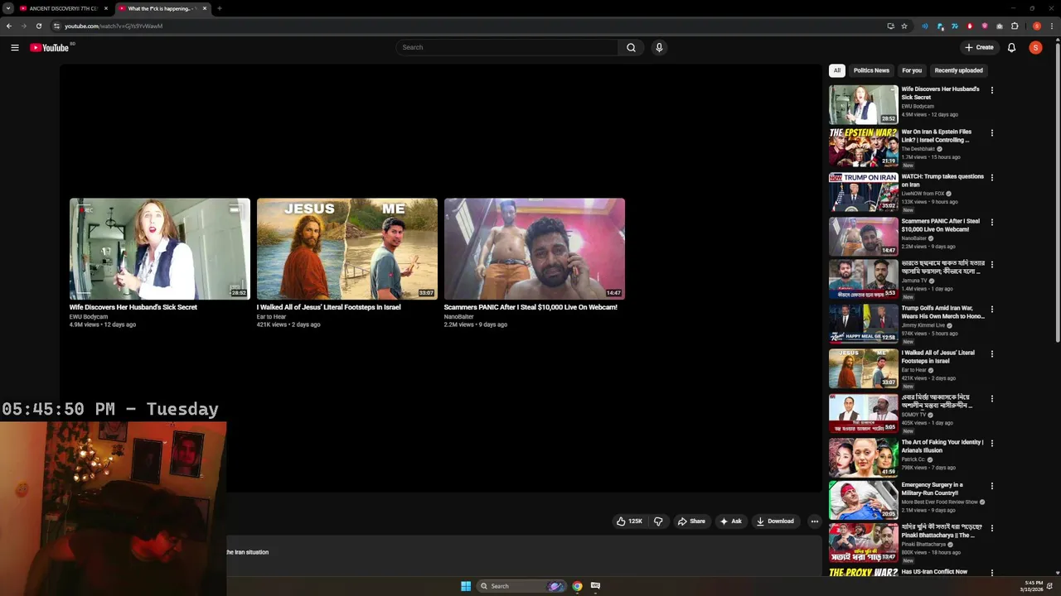The height and width of the screenshot is (596, 1061).
Task: Open the Chrome three-dot menu
Action: (1053, 26)
